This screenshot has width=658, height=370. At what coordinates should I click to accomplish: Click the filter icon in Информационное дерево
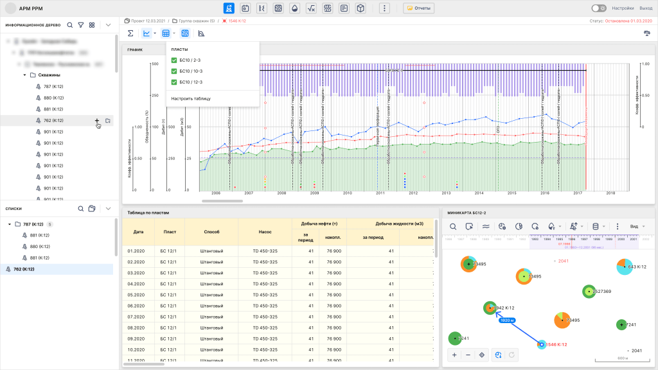coord(81,25)
